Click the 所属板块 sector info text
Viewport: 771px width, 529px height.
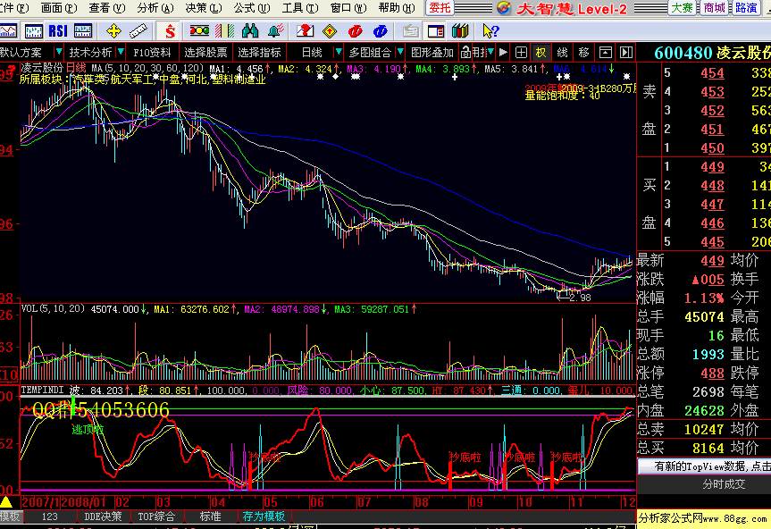tap(143, 80)
